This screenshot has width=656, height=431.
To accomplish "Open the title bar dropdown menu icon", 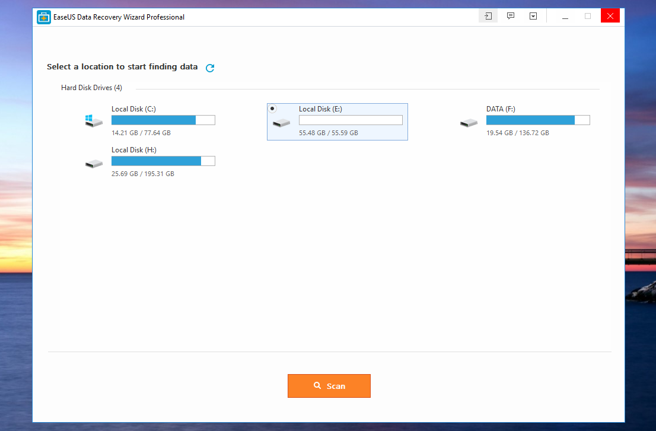I will pos(533,17).
